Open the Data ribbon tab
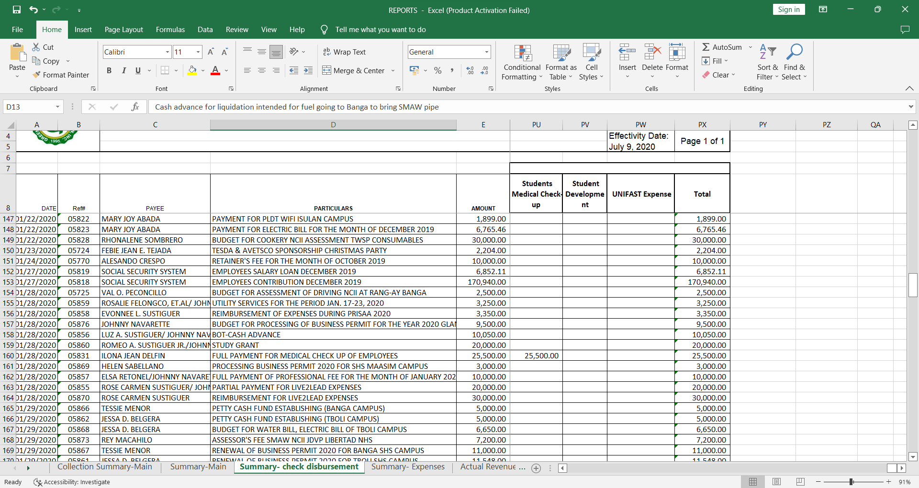This screenshot has width=919, height=488. click(205, 30)
